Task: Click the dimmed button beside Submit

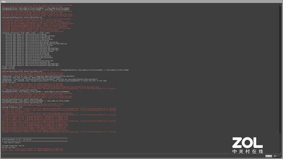Action: 276,156
